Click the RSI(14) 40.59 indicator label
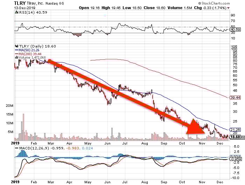The height and width of the screenshot is (185, 245). click(x=33, y=13)
